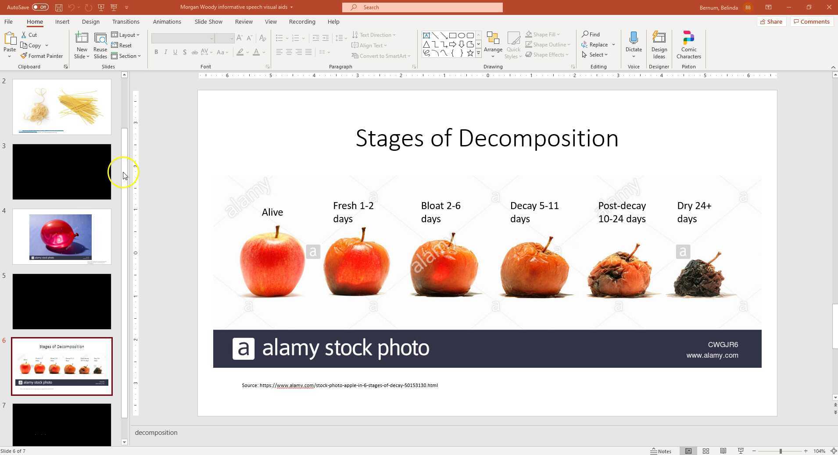
Task: Open the Arrange tool
Action: point(493,44)
